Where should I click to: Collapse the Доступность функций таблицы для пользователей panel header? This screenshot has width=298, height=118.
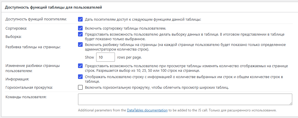(149, 7)
